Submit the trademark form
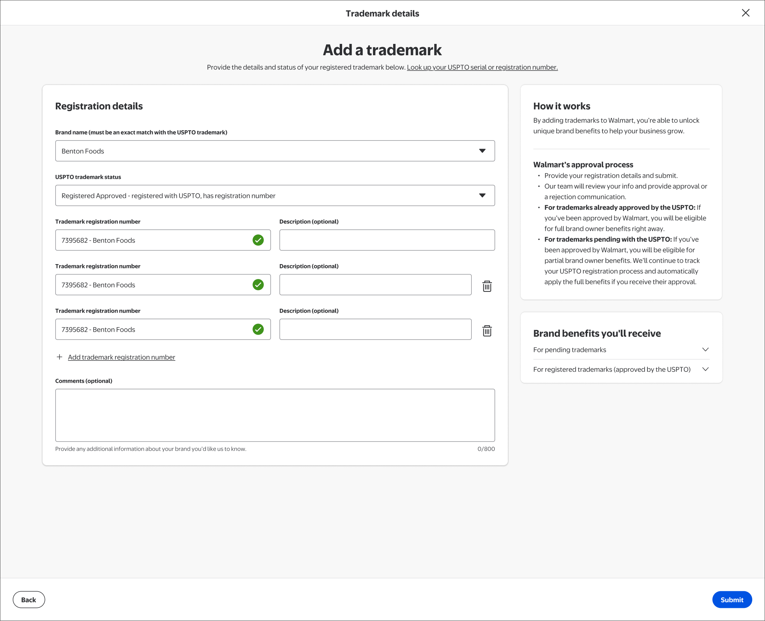Screen dimensions: 765x621 [x=732, y=600]
